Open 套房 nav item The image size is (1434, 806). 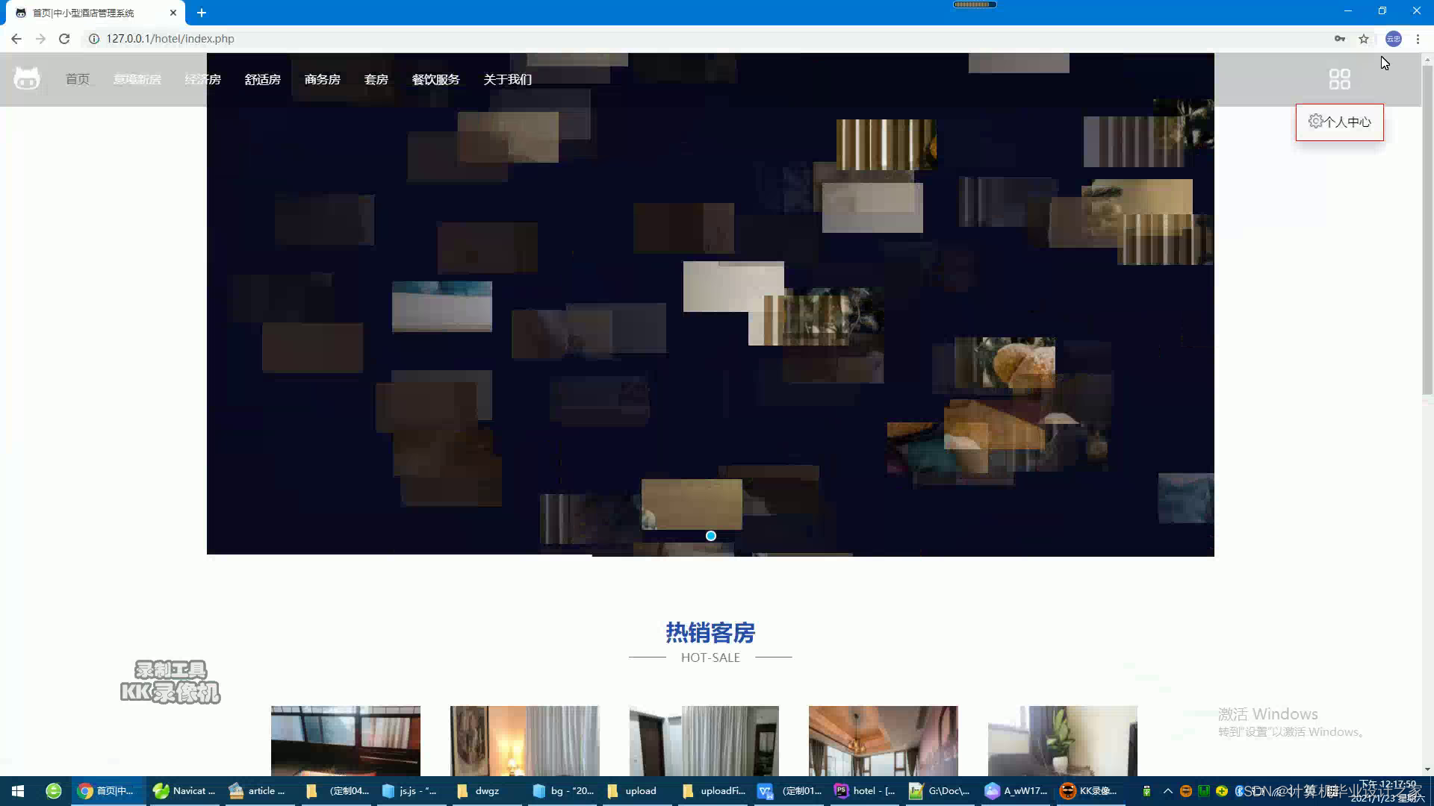pos(376,79)
